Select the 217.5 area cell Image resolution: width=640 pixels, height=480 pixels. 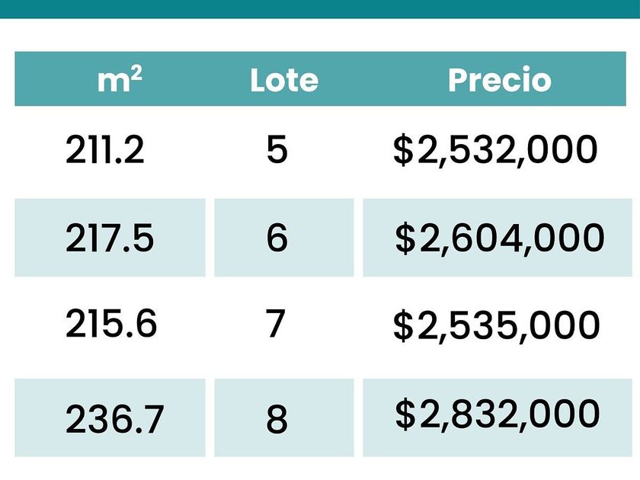[110, 238]
